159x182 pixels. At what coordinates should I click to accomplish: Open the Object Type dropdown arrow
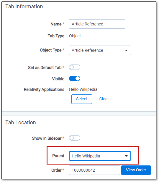126,50
